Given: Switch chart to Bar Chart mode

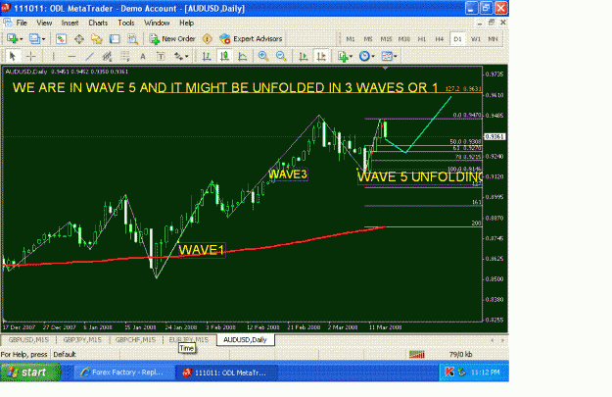Looking at the screenshot, I should 207,56.
